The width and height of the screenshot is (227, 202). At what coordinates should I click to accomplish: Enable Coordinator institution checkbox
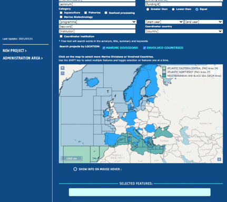pyautogui.click(x=61, y=36)
